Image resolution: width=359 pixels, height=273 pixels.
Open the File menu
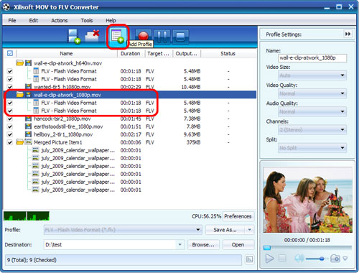[x=12, y=20]
